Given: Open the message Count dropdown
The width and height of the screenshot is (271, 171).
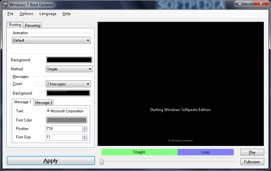Looking at the screenshot, I should tap(68, 84).
